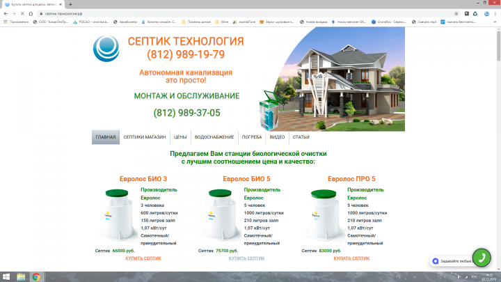The image size is (501, 282).
Task: Open the Звуки, шумовые bookmark
Action: click(x=277, y=22)
